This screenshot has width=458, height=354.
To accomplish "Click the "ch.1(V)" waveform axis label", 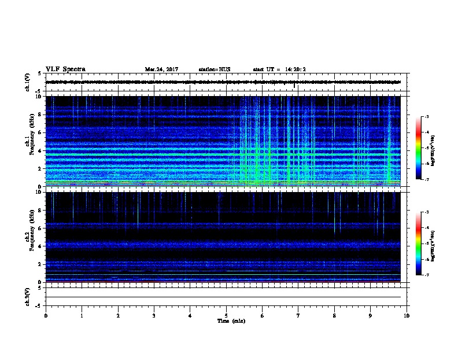I will (x=27, y=82).
